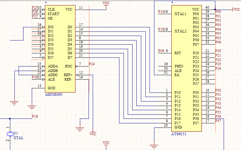This screenshot has height=150, width=241.
Task: Select the P18 net label at XTAL2
Action: (161, 29)
